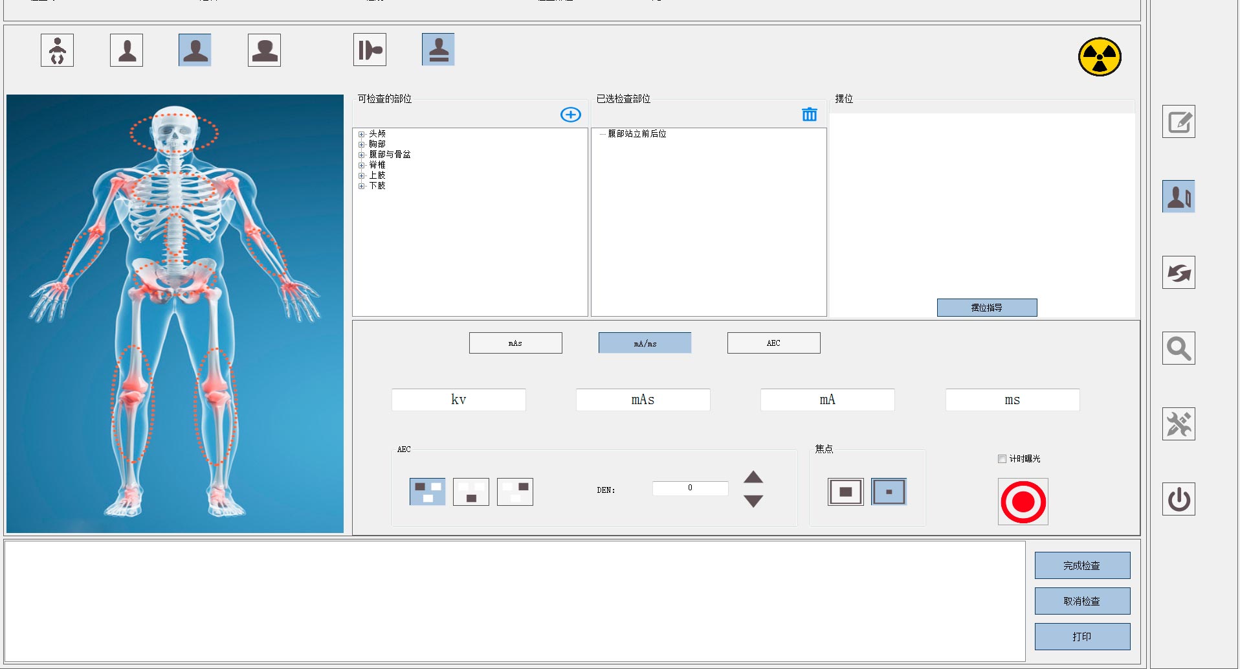1240x669 pixels.
Task: Select the infant patient size icon
Action: pyautogui.click(x=57, y=51)
